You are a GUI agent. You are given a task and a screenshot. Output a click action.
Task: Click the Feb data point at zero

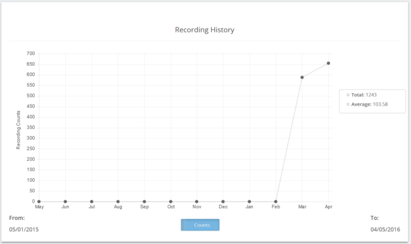click(276, 202)
